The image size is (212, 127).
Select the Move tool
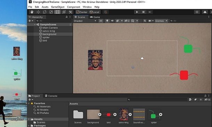38,12
